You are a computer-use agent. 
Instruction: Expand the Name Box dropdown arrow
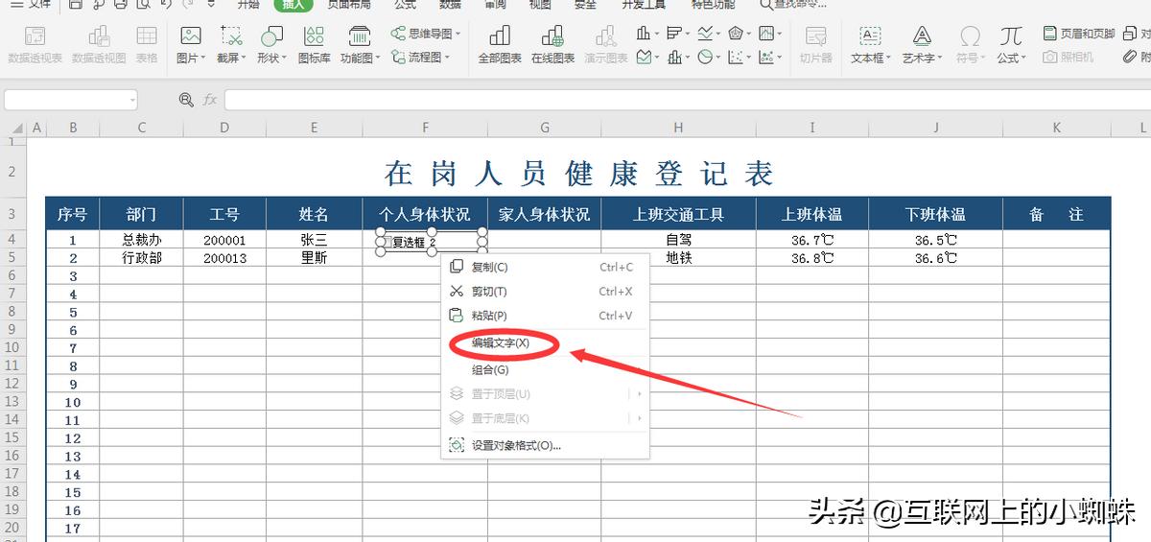click(131, 100)
